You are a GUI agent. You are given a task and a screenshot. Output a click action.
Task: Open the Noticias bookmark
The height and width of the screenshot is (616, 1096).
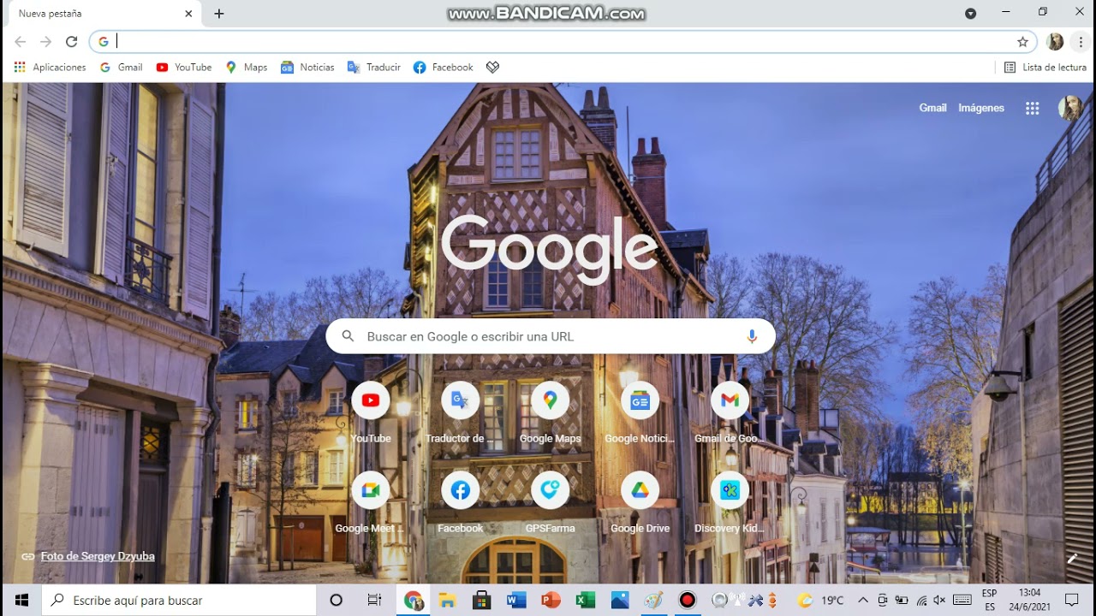pyautogui.click(x=308, y=67)
